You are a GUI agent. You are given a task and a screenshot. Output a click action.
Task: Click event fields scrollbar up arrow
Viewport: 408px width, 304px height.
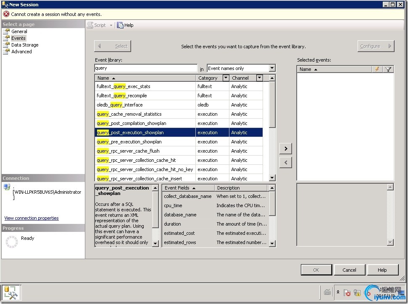tap(272, 188)
